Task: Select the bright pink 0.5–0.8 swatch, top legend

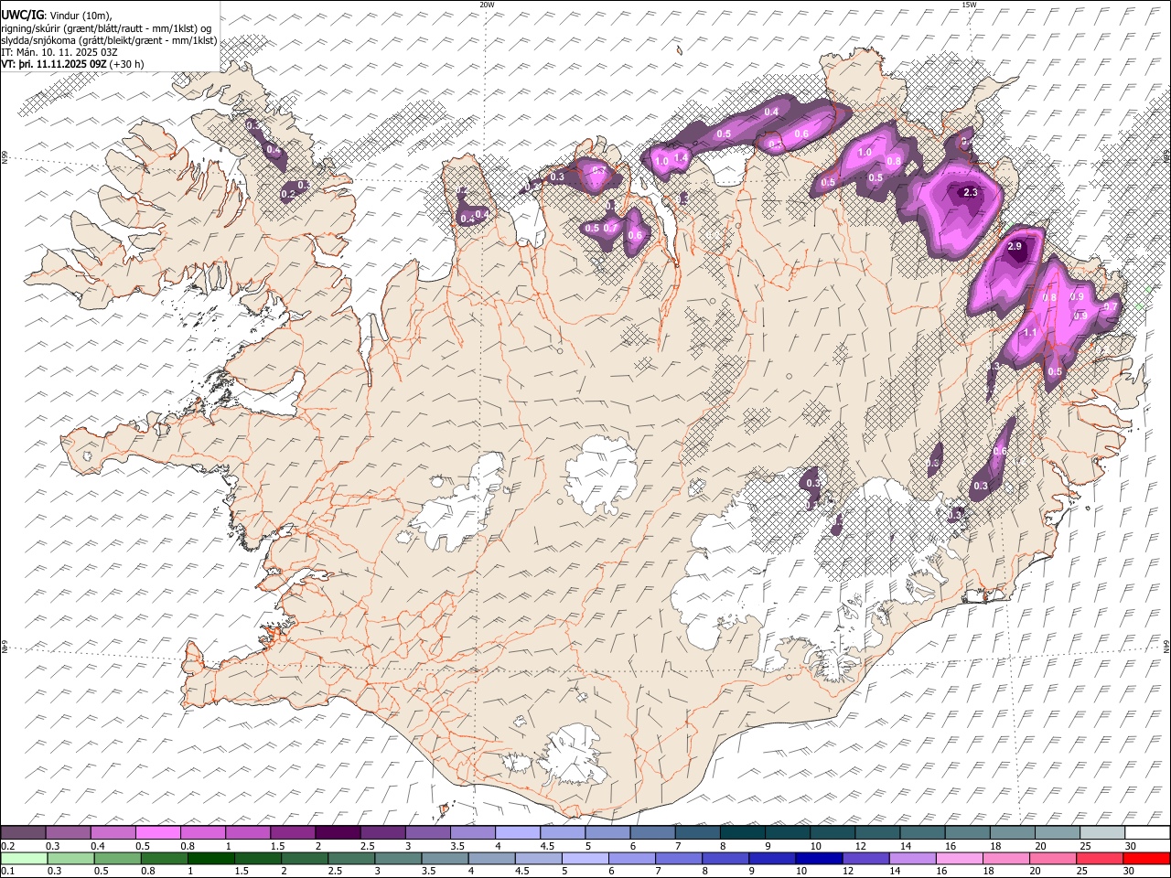Action: pos(157,833)
